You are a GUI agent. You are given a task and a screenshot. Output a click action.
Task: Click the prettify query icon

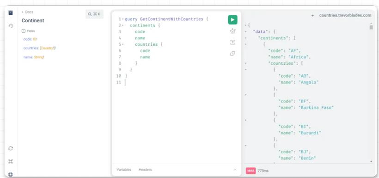click(x=232, y=31)
